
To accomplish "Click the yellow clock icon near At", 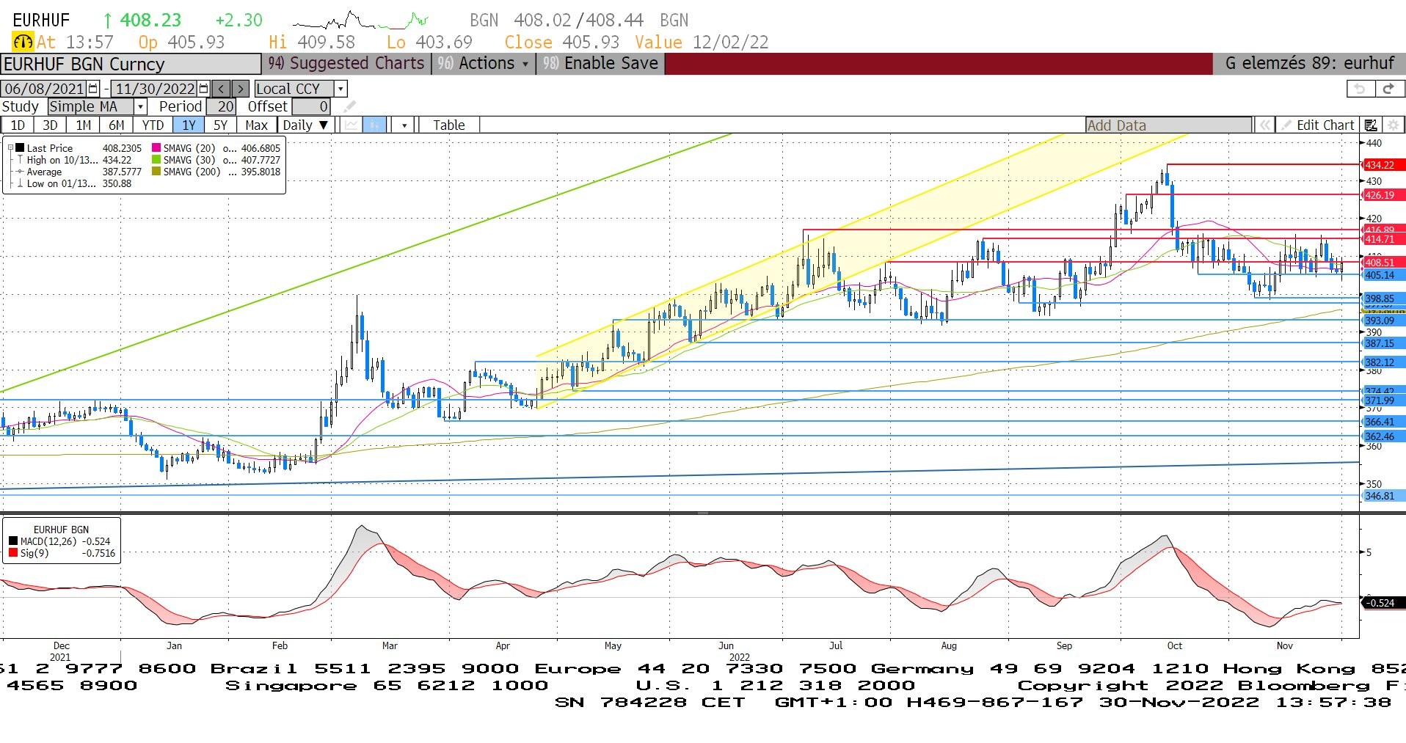I will 23,43.
